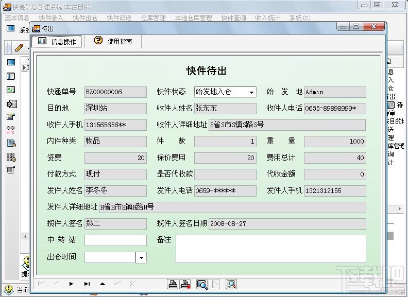408x297 pixels.
Task: Click the blue screen icon beside 系统 toolbar label
Action: coord(10,29)
